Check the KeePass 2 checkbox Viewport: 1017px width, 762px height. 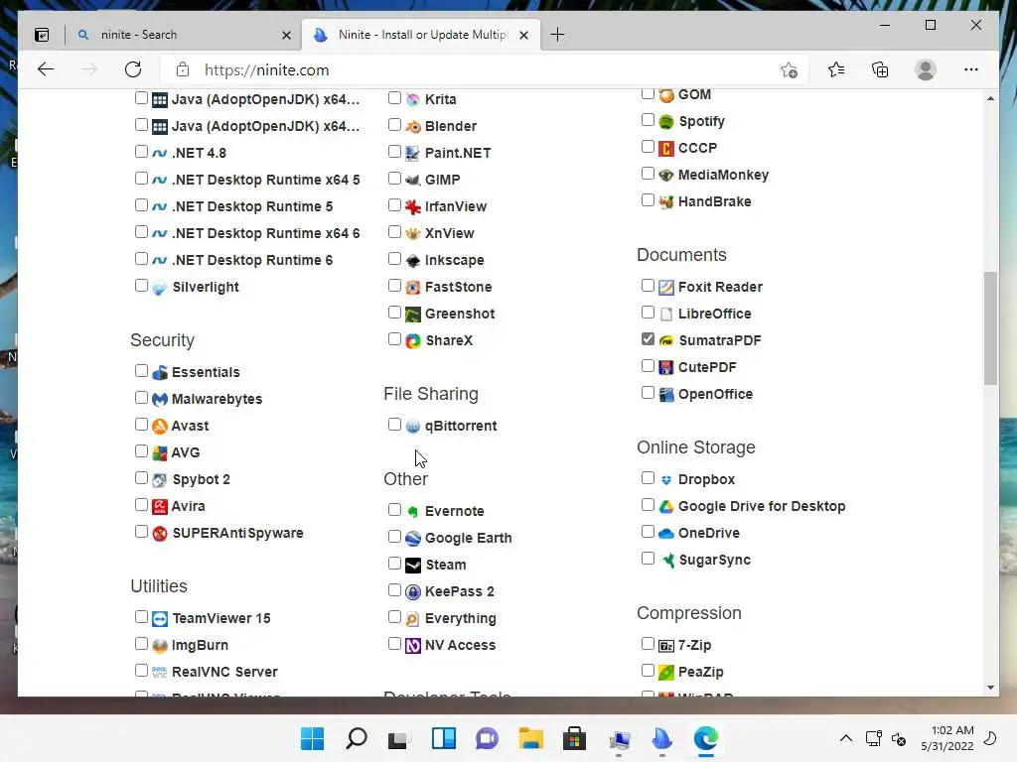[394, 590]
